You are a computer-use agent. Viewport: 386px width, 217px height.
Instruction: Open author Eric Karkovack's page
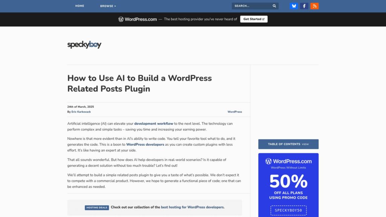[x=81, y=112]
